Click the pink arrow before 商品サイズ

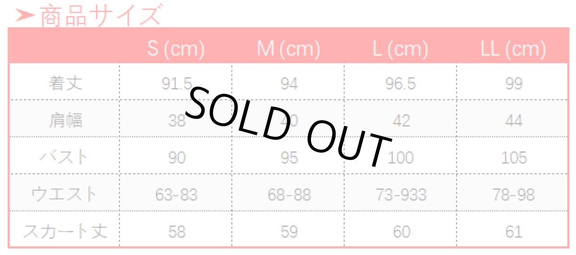[x=25, y=16]
